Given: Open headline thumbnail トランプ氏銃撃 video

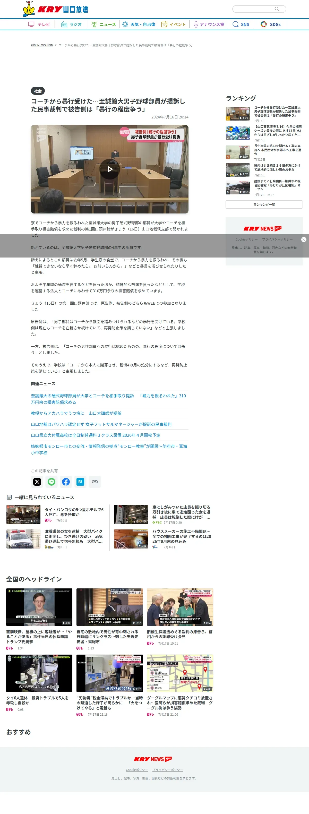Looking at the screenshot, I should click(x=39, y=607).
